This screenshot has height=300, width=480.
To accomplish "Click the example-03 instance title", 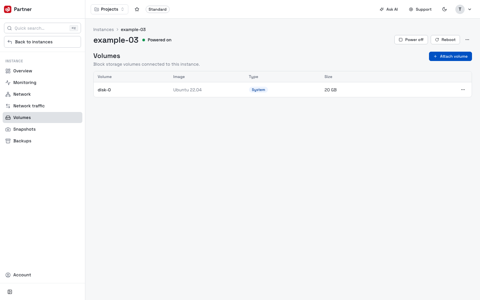I will click(x=116, y=40).
